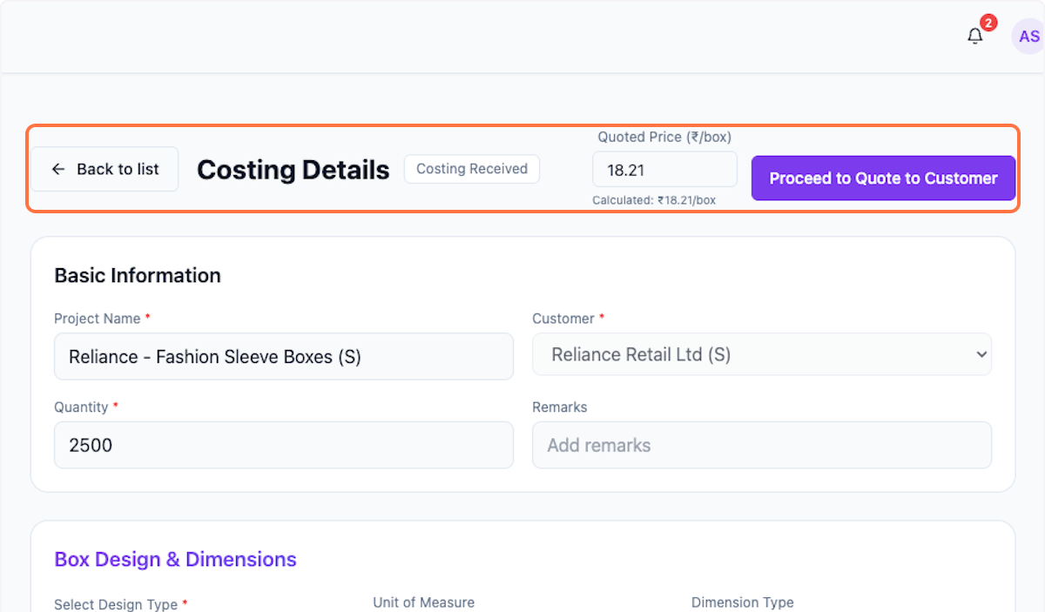Click the Basic Information section heading

pos(137,275)
